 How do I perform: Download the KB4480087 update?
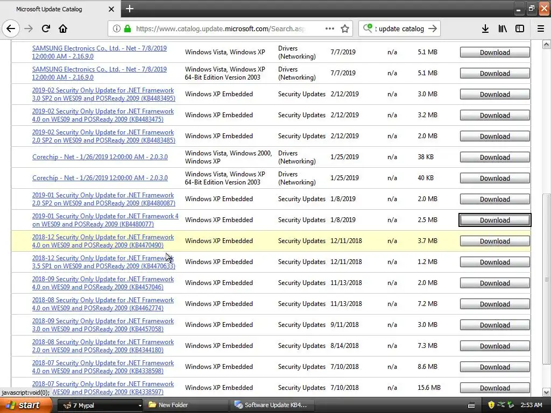(495, 199)
